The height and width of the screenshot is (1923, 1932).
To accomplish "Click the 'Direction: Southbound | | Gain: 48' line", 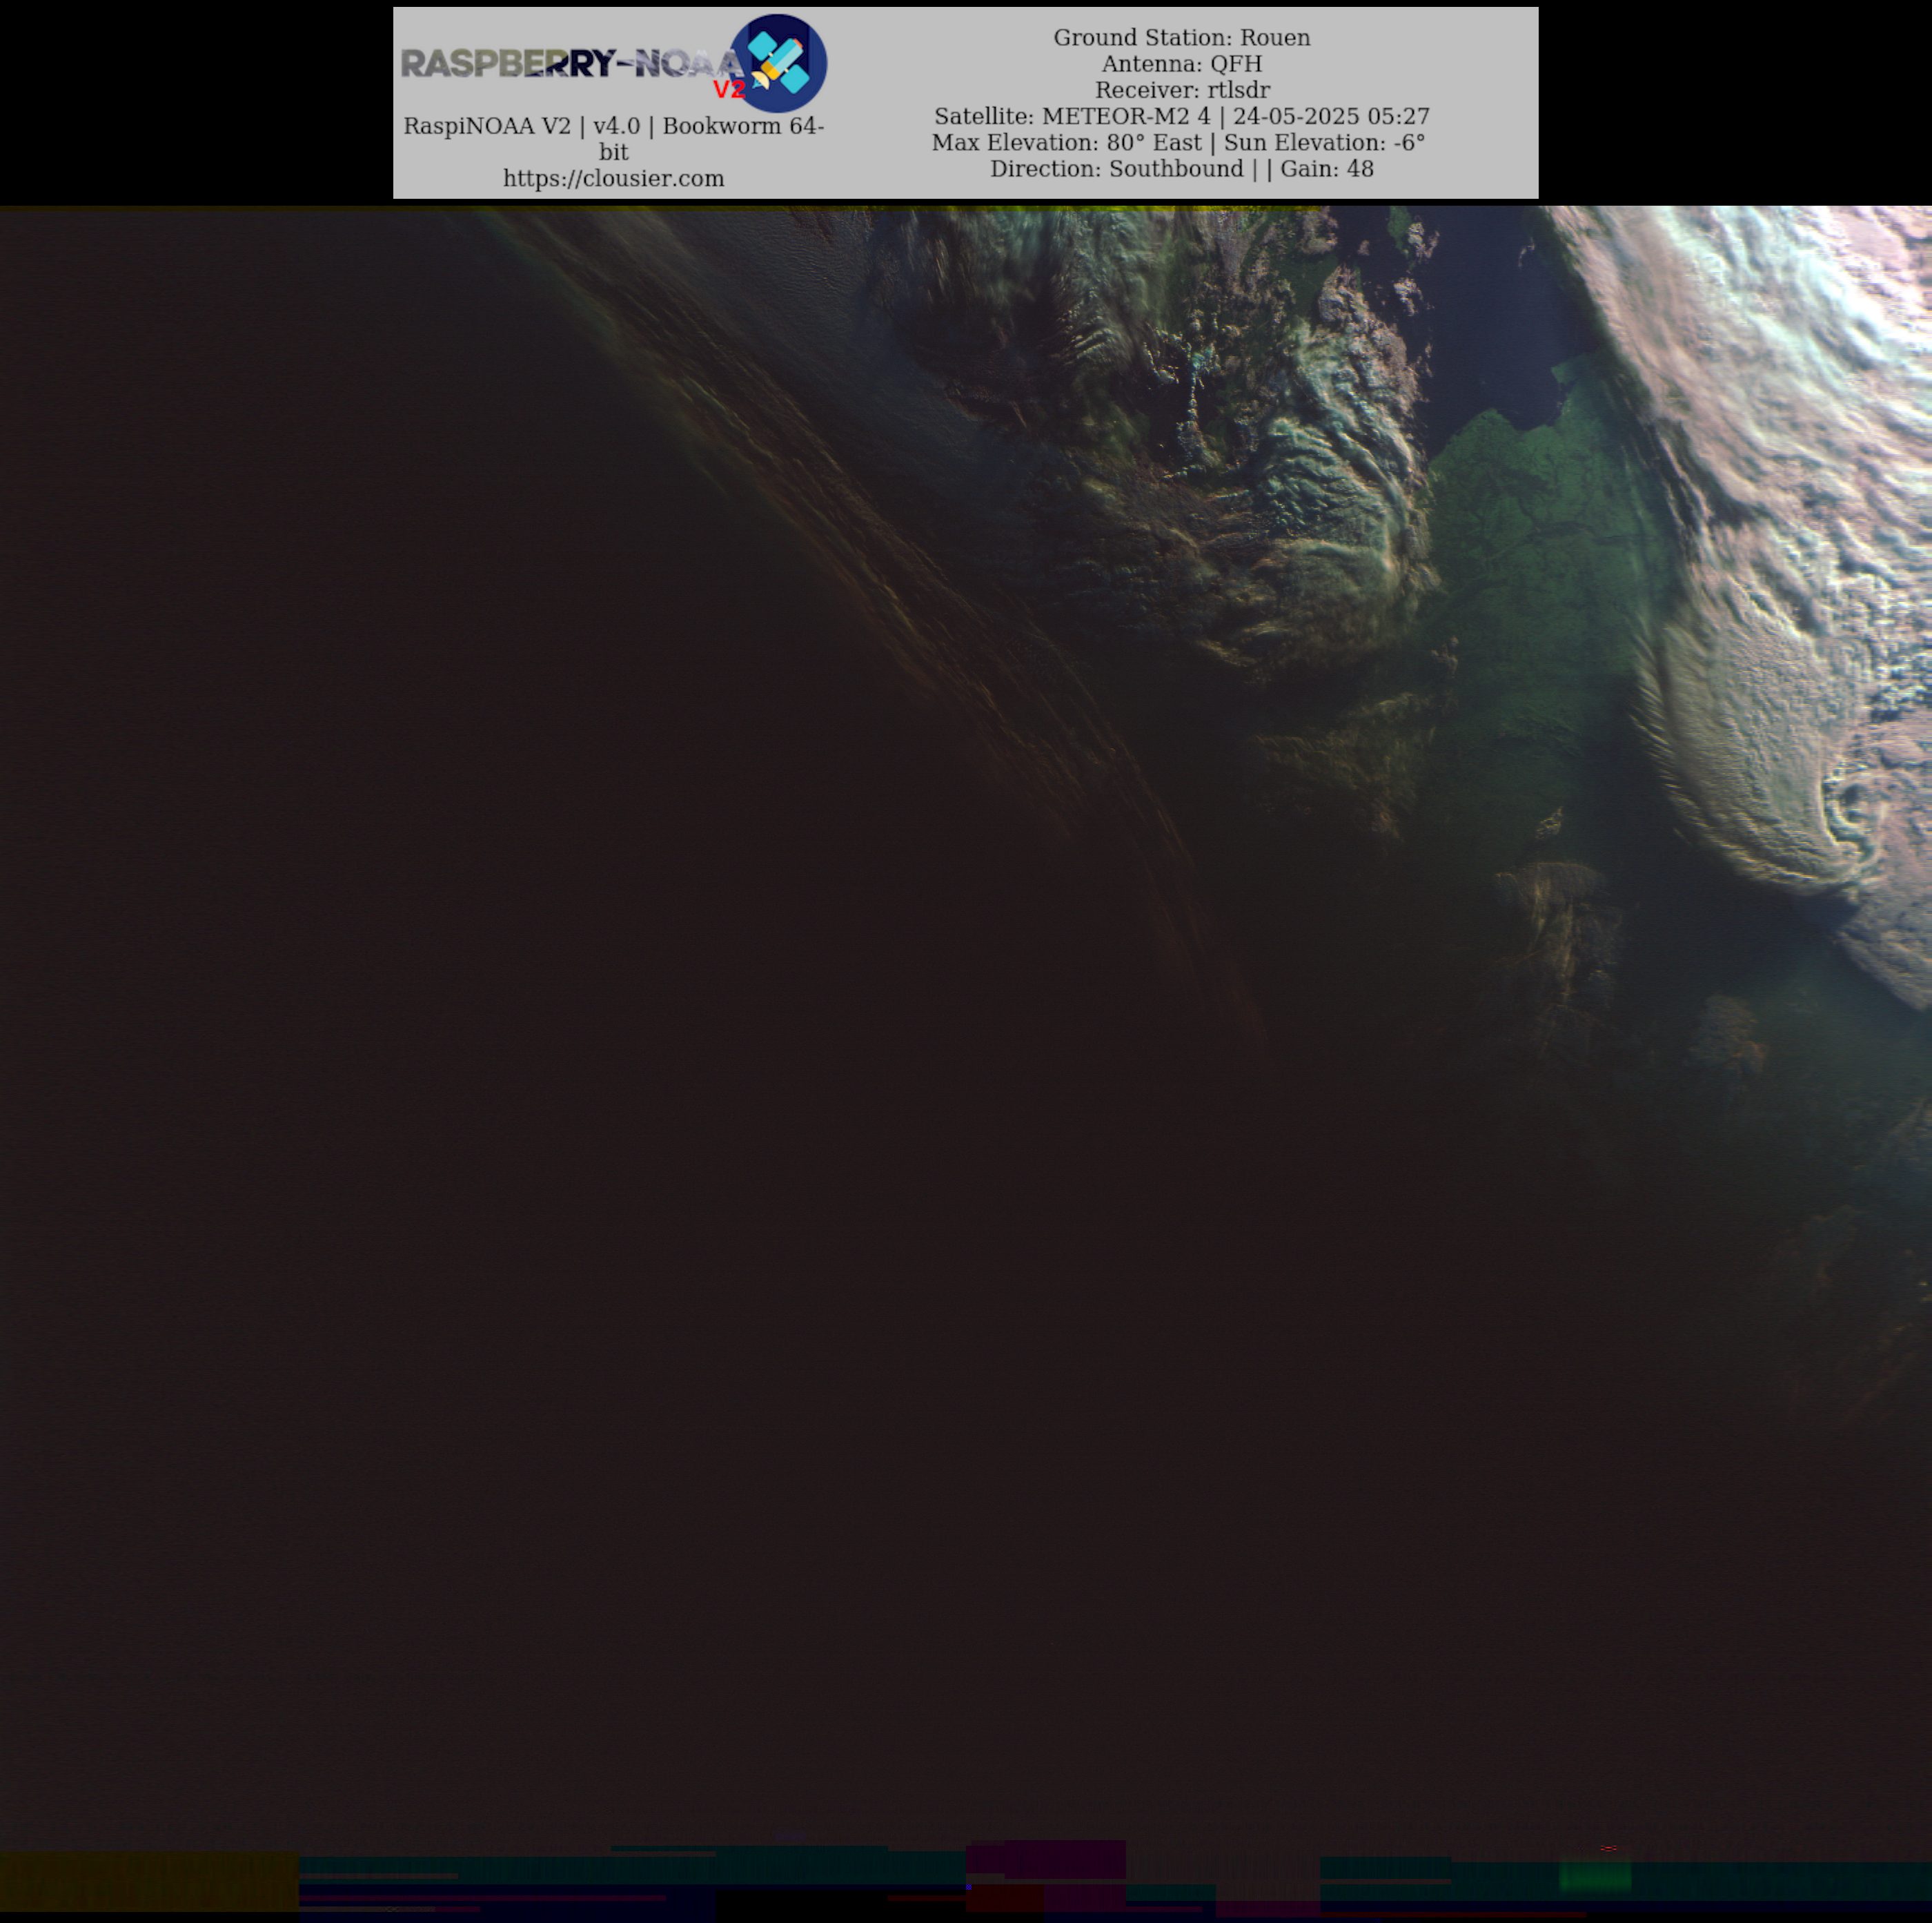I will pyautogui.click(x=1181, y=168).
